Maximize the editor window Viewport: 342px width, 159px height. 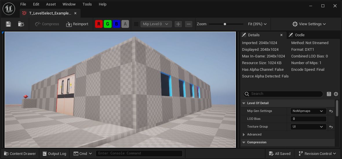click(323, 6)
